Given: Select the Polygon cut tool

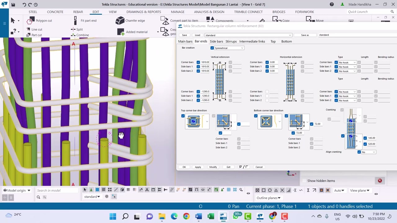Looking at the screenshot, I should [x=39, y=20].
